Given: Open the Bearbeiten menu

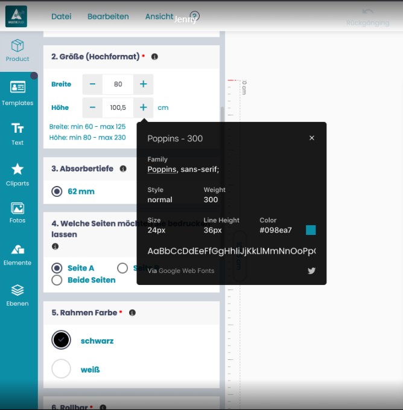Looking at the screenshot, I should 108,16.
